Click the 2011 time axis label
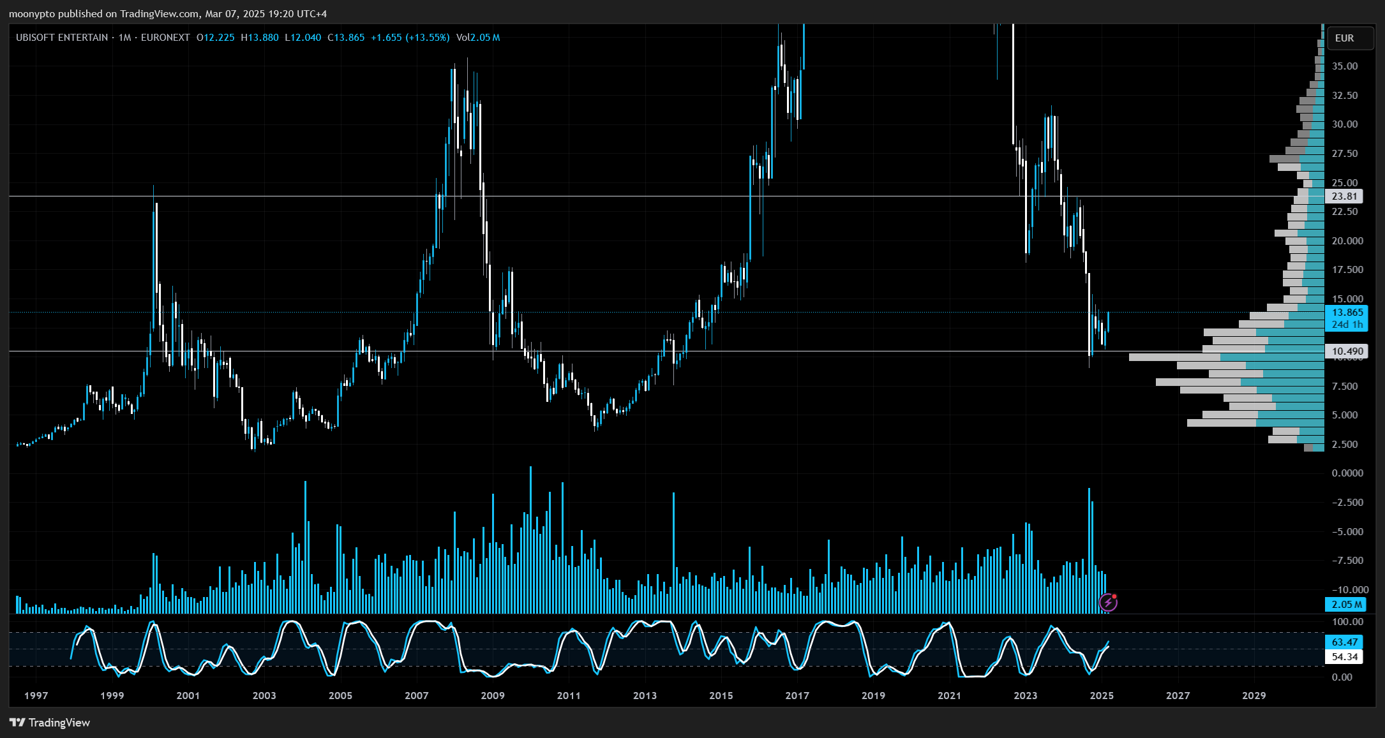 pos(569,696)
